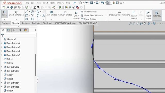The image size is (165, 93).
Task: Open the Move Entities dropdown arrow
Action: click(x=107, y=19)
